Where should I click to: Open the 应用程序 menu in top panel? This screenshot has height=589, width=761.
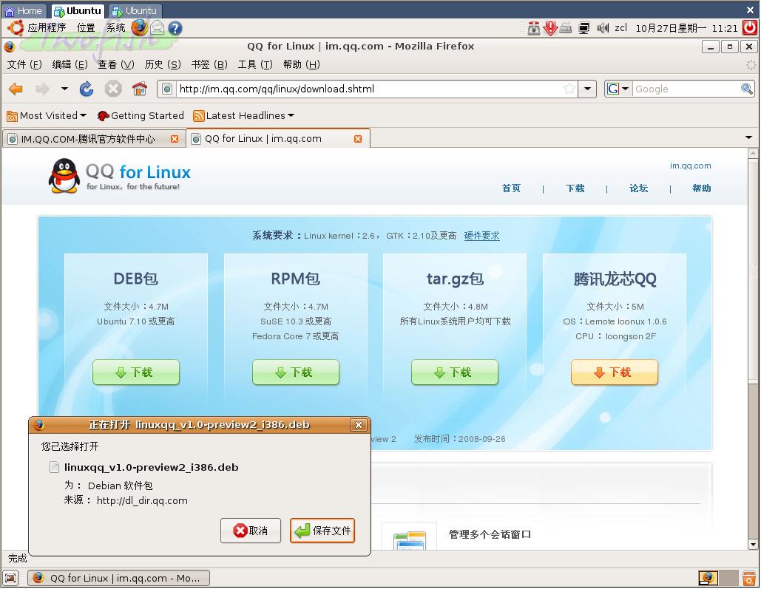47,27
